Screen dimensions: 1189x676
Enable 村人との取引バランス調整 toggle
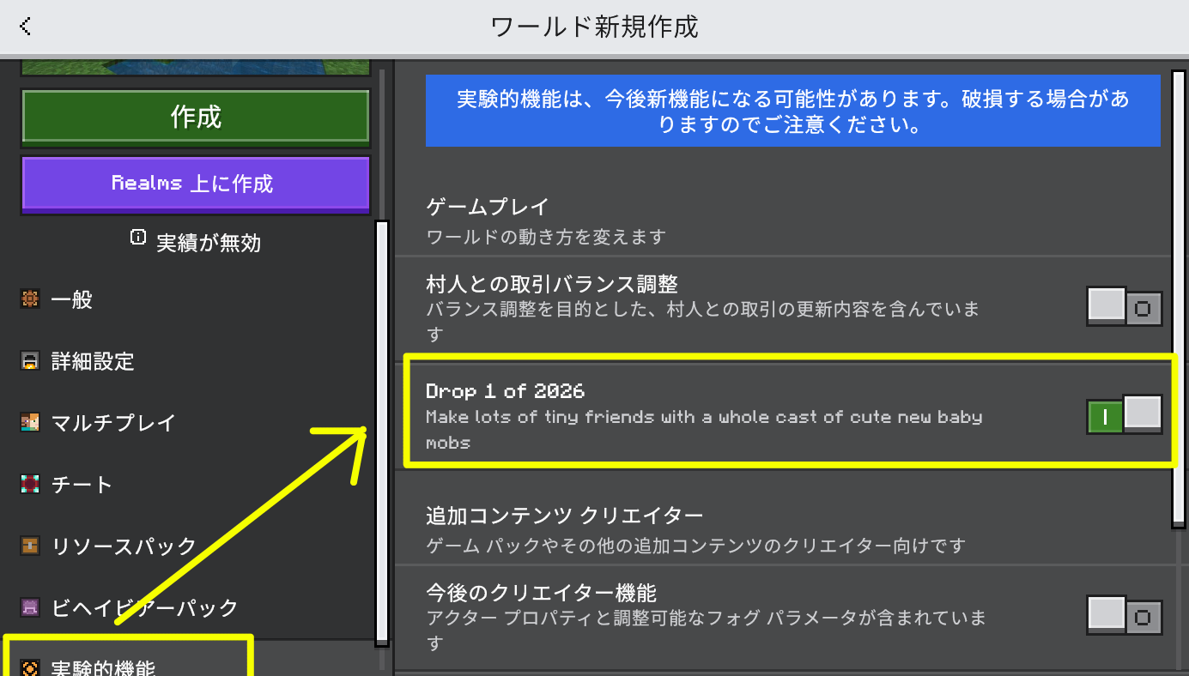tap(1124, 306)
